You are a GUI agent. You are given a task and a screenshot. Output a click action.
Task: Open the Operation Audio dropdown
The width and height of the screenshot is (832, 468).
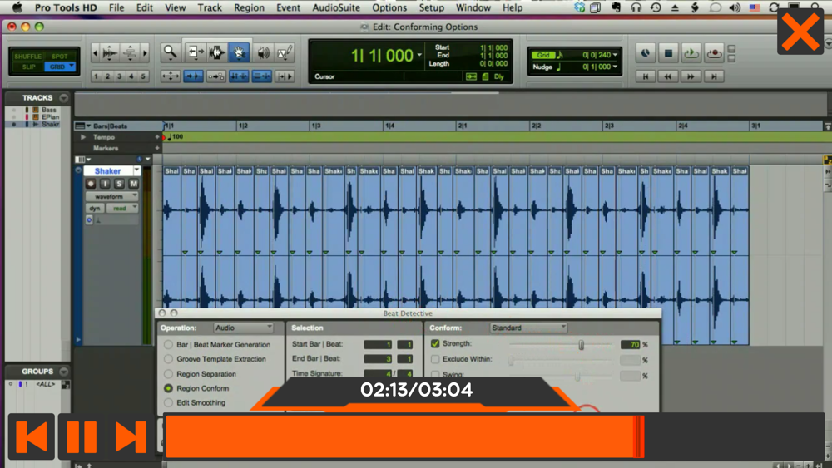(x=244, y=328)
